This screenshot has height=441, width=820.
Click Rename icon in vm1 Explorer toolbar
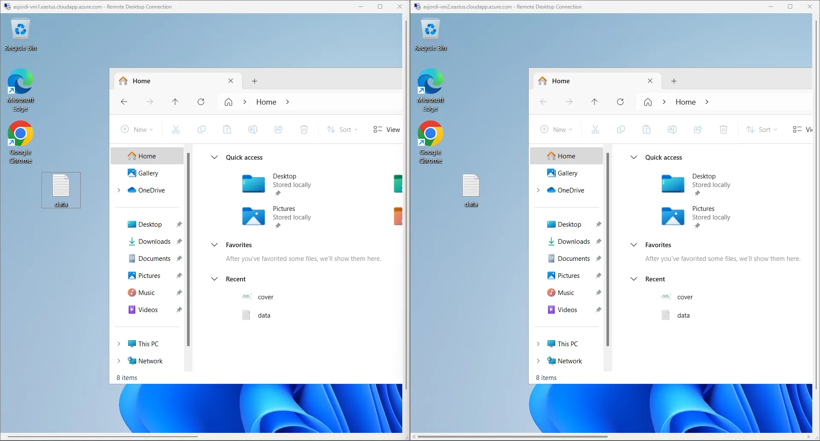pos(253,129)
